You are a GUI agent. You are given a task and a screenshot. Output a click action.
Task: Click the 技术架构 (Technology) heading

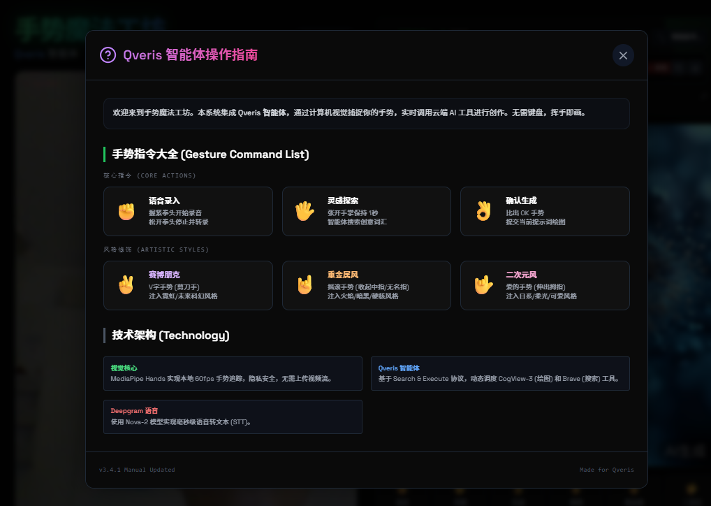tap(170, 335)
